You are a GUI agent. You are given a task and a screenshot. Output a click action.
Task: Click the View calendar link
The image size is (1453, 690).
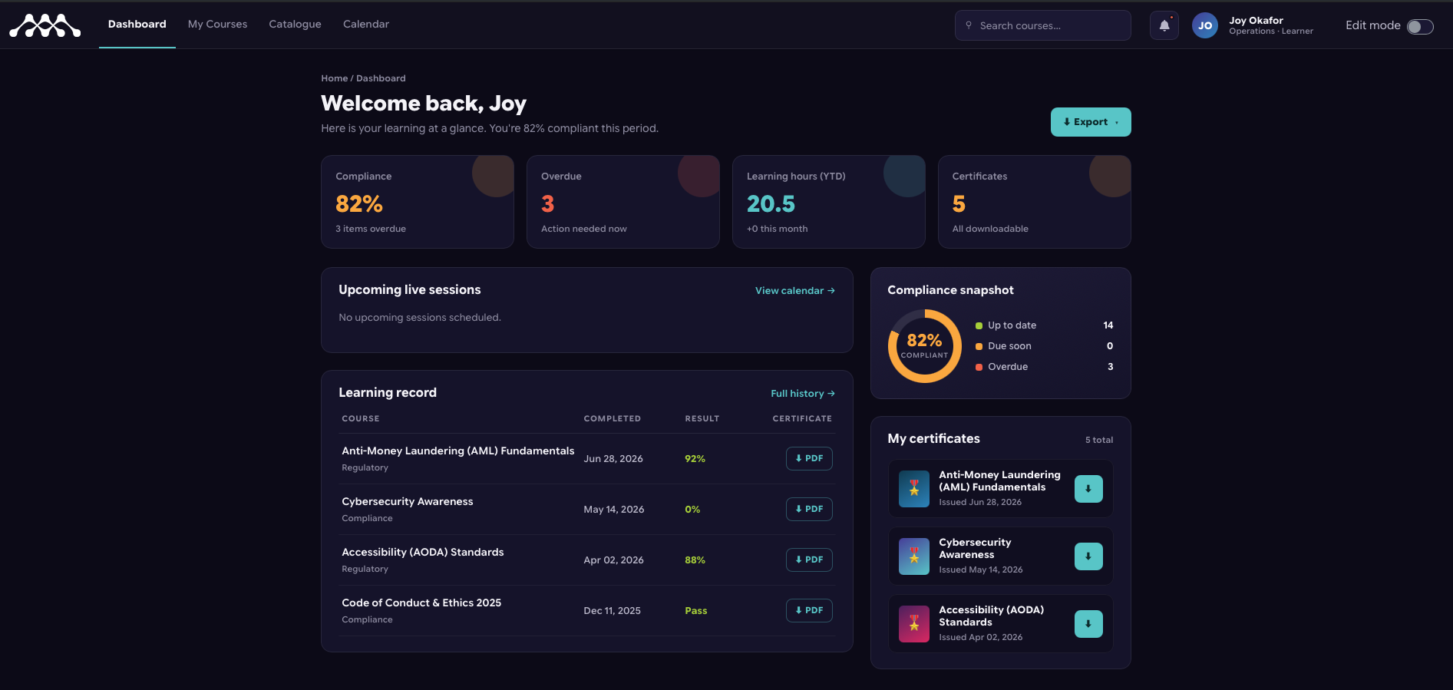pos(795,291)
